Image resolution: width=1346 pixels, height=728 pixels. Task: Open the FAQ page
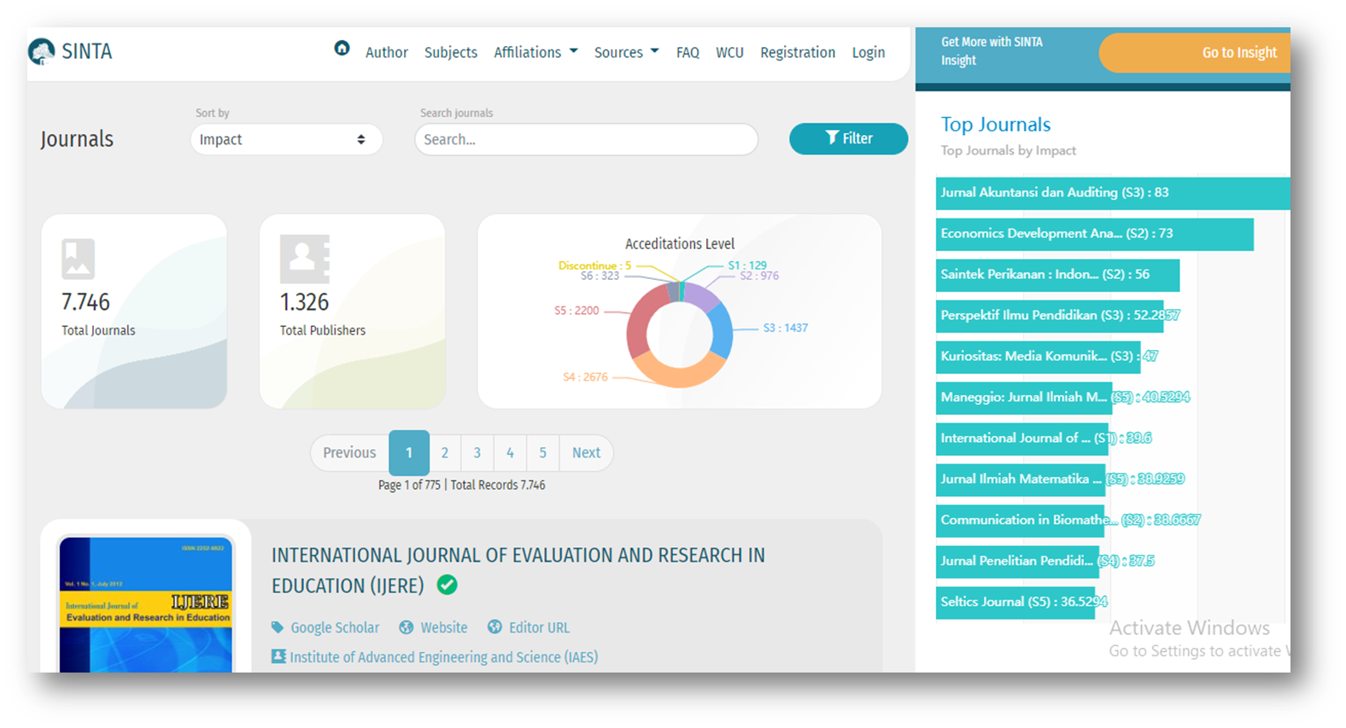[x=688, y=52]
